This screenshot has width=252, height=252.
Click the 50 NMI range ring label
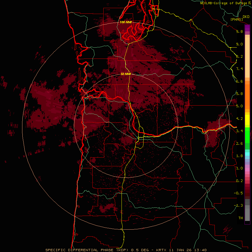tap(126, 74)
